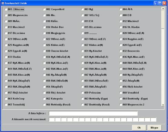Select 029 Egyedi ár(N) checkbox

(6, 51)
